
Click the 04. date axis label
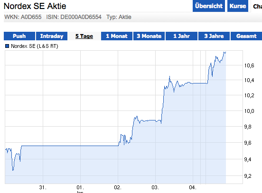point(193,187)
